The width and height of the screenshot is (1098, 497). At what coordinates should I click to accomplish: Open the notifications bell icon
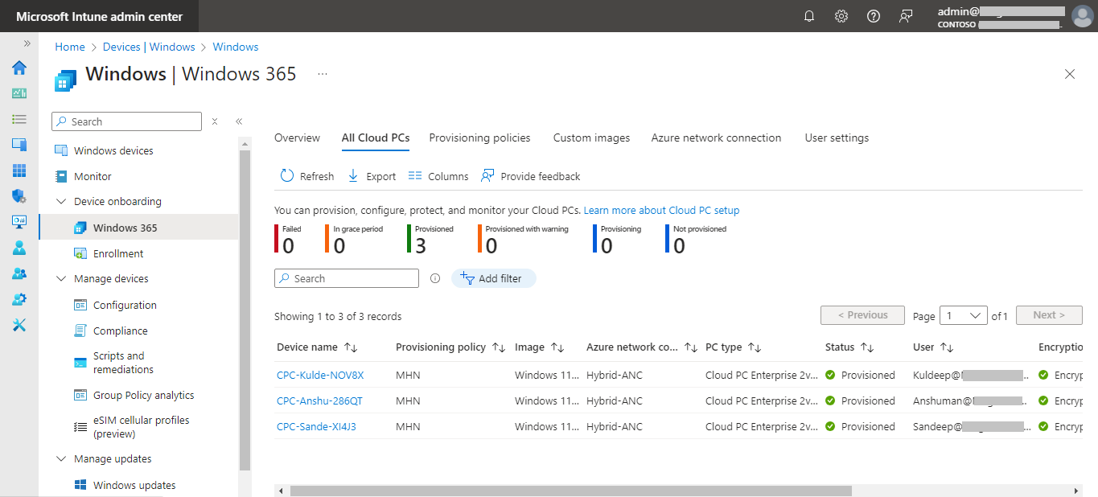coord(809,16)
